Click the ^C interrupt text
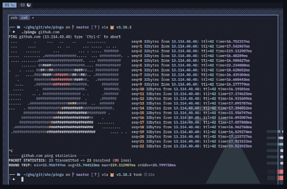Screen dimensions: 287x189 point(11,151)
